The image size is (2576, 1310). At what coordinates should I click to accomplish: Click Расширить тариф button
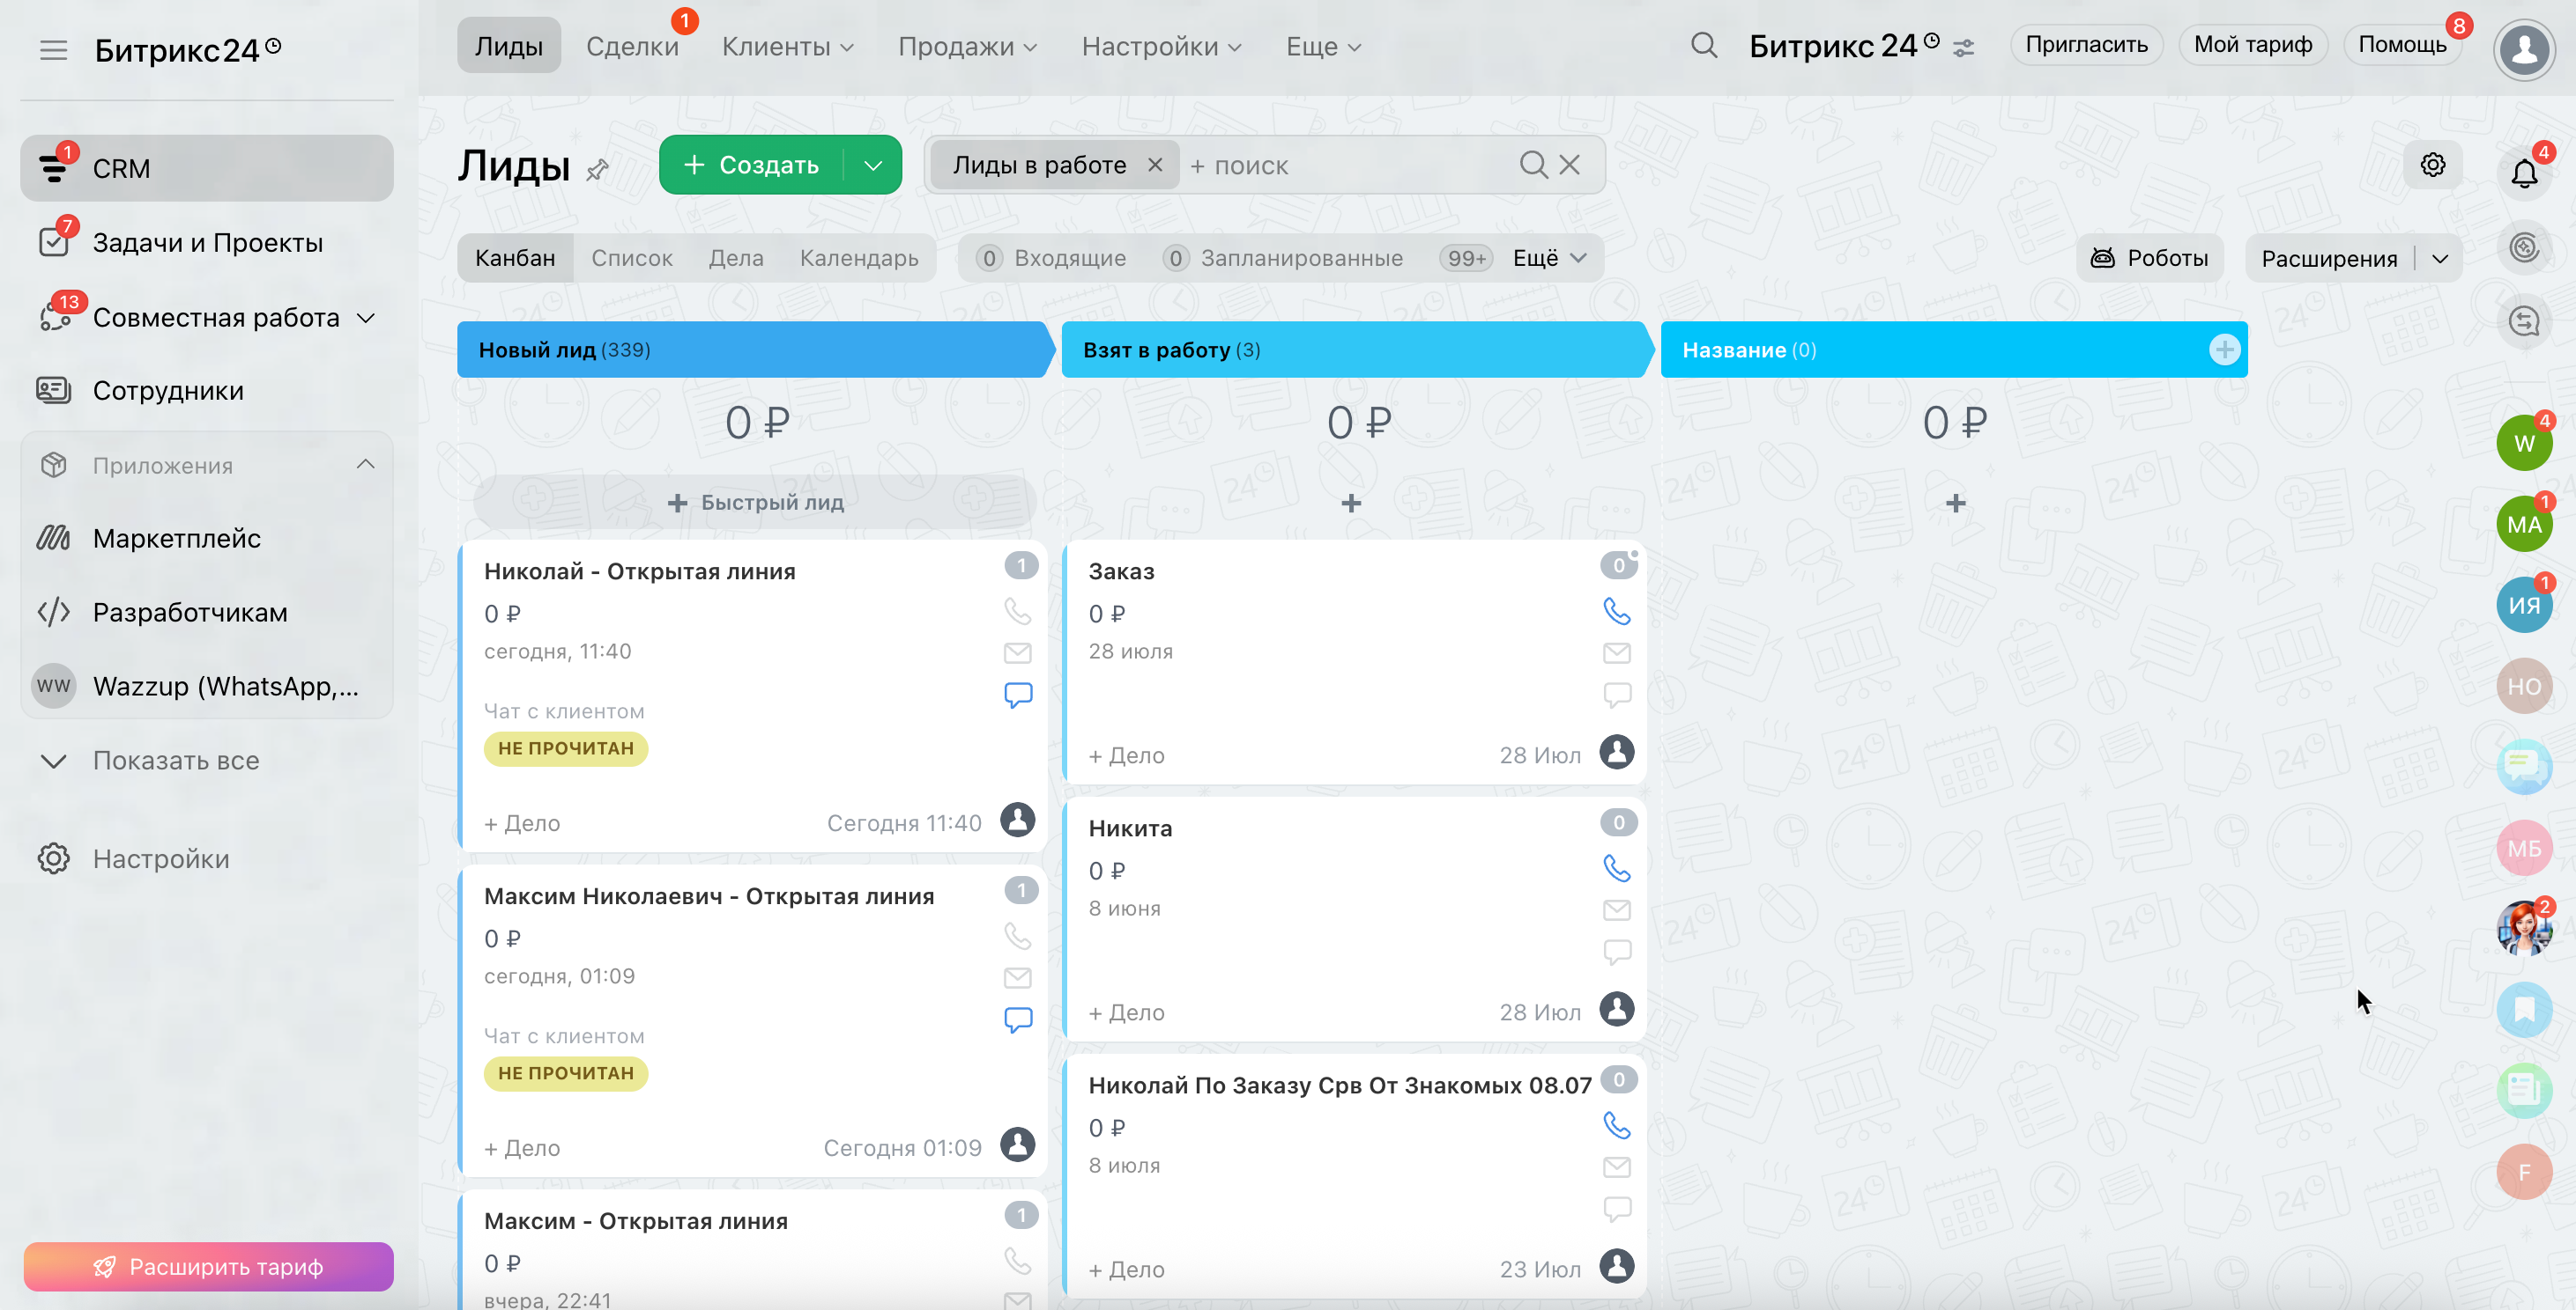[208, 1266]
